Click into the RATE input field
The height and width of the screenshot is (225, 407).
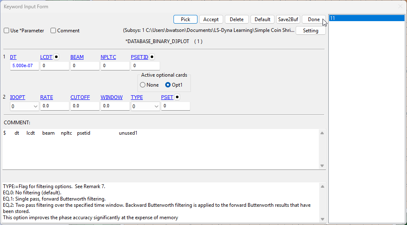point(54,106)
